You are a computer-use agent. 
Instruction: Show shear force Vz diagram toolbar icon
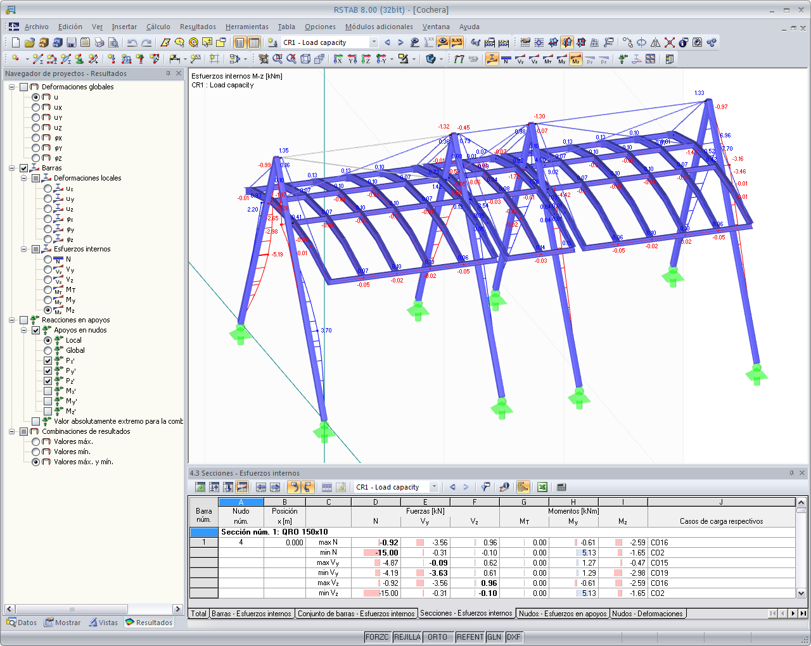[x=534, y=59]
